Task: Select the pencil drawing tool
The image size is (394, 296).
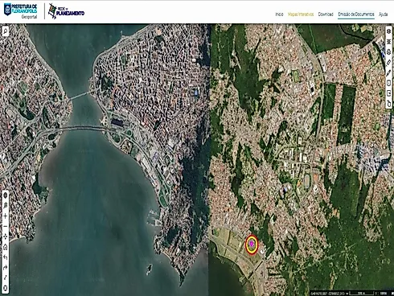Action: (x=388, y=72)
